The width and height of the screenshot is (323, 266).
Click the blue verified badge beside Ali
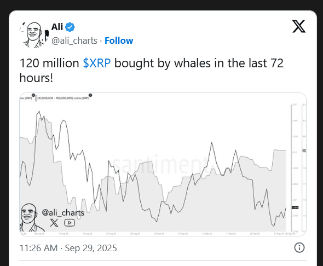(x=70, y=27)
